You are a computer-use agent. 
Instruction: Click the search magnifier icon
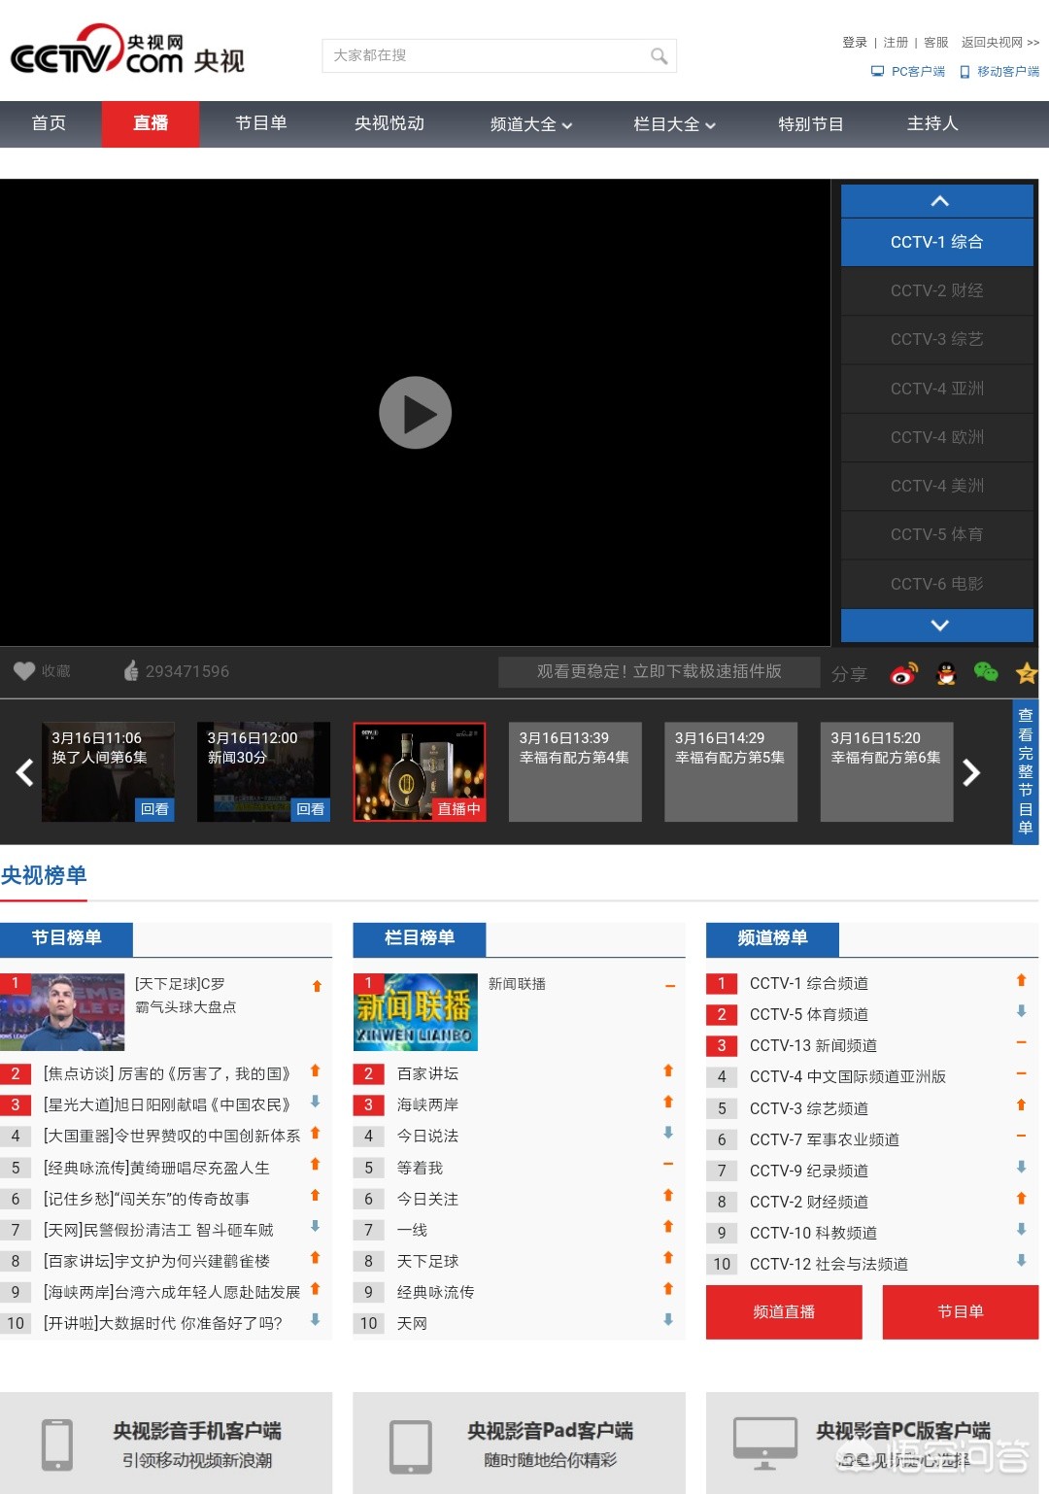(659, 56)
